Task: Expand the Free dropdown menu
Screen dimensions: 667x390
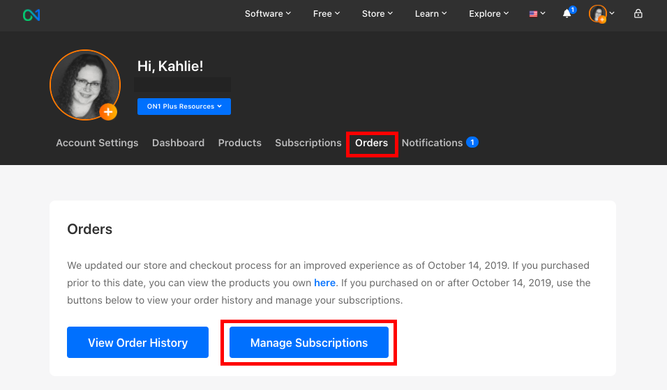Action: point(327,14)
